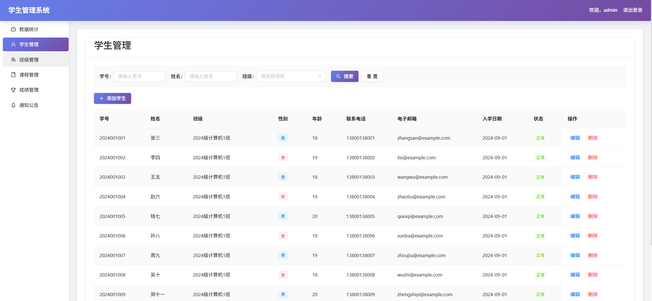This screenshot has width=652, height=301.
Task: Click phone number 13800138002
Action: 360,158
